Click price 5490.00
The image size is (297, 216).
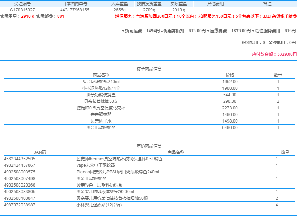click(x=230, y=128)
